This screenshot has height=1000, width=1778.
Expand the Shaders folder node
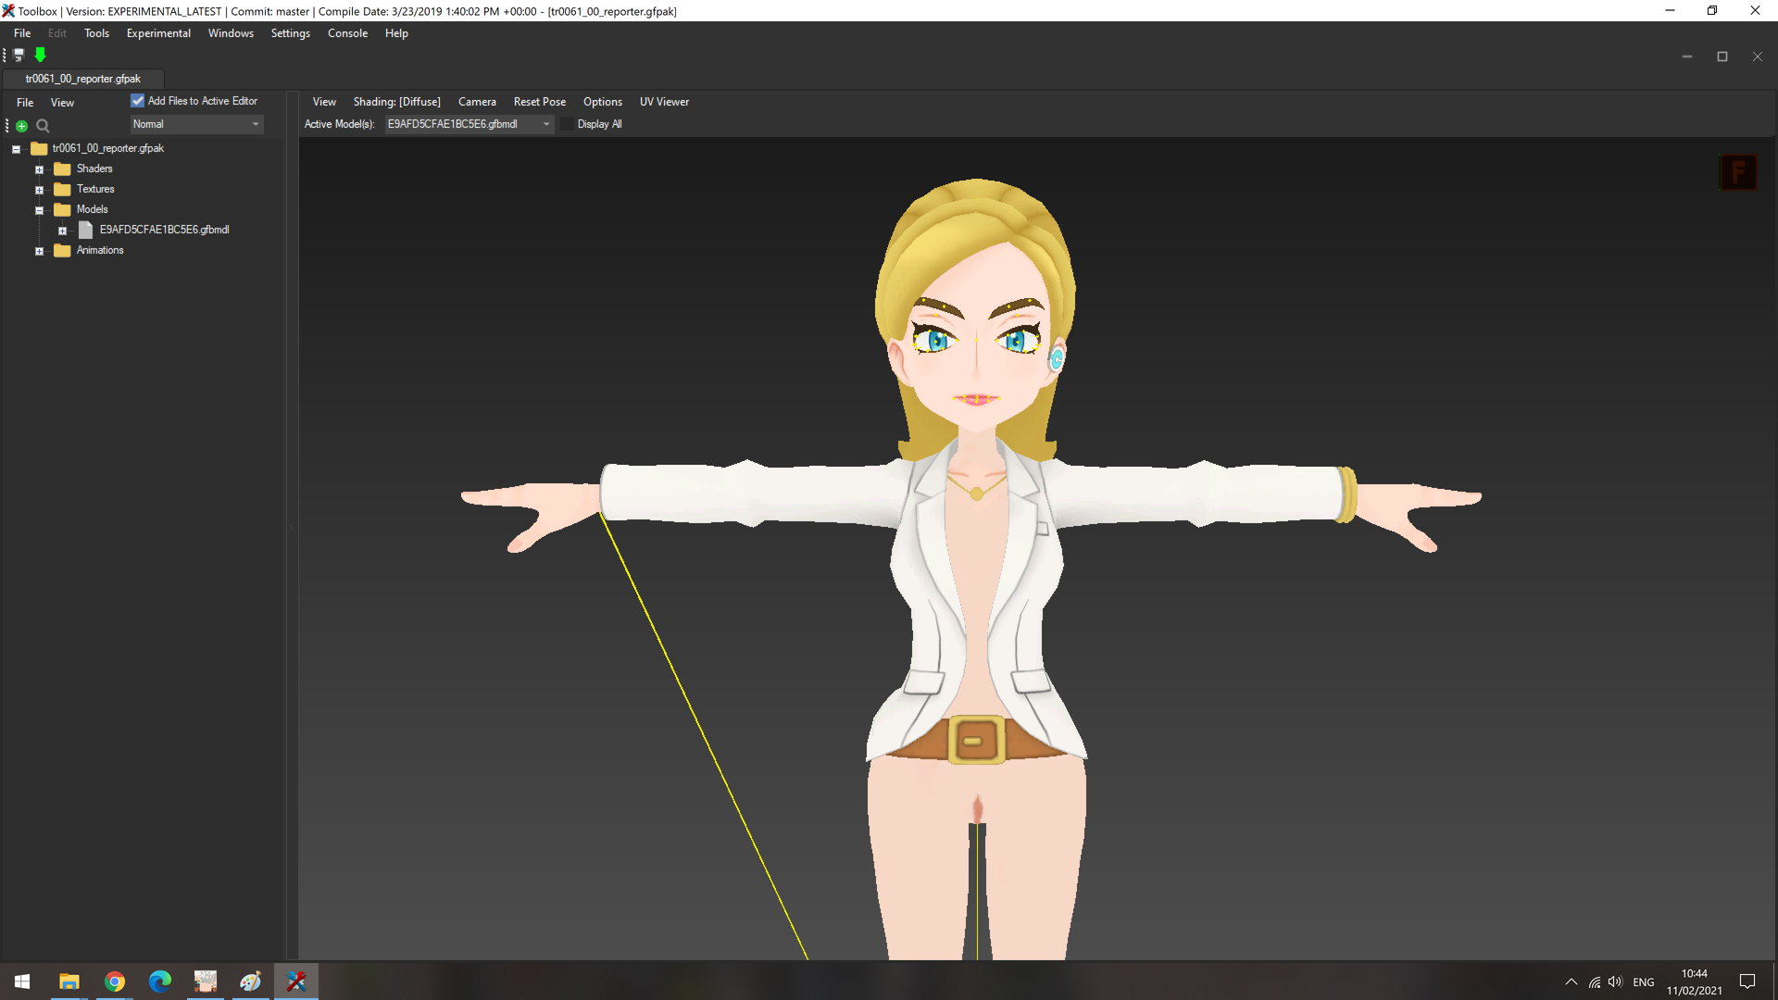tap(39, 169)
